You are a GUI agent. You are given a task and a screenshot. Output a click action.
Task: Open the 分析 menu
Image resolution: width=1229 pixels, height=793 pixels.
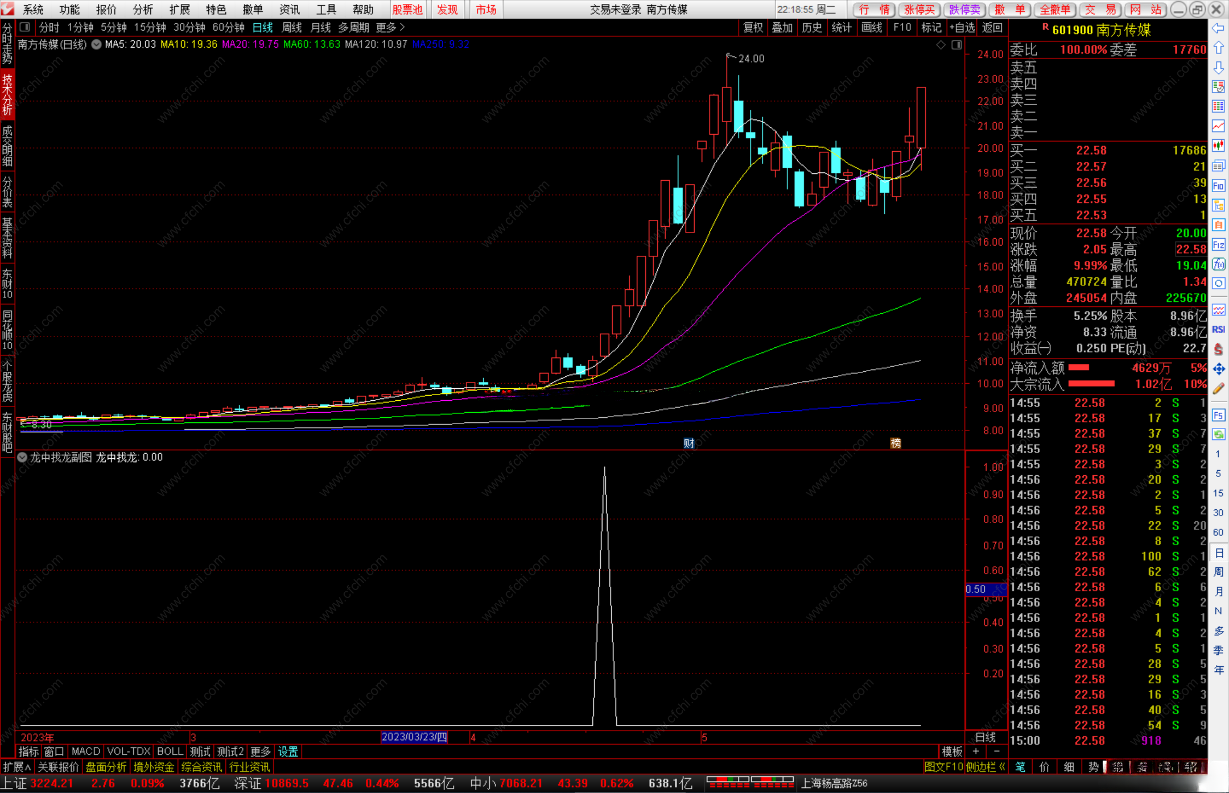142,10
